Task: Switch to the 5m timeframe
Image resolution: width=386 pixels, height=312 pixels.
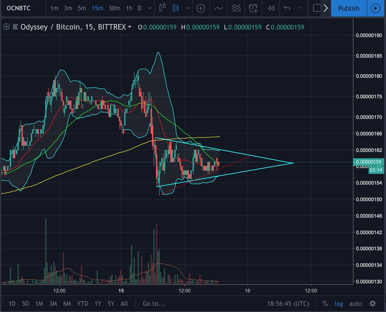Action: point(82,8)
